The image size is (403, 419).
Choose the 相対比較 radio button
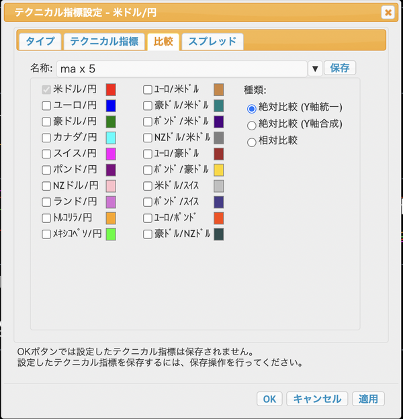pos(252,141)
